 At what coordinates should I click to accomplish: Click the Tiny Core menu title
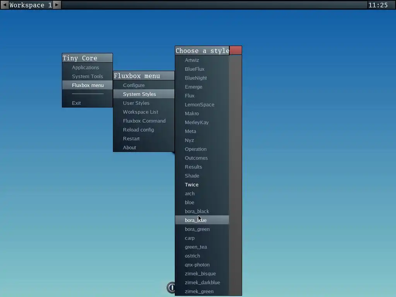point(87,58)
